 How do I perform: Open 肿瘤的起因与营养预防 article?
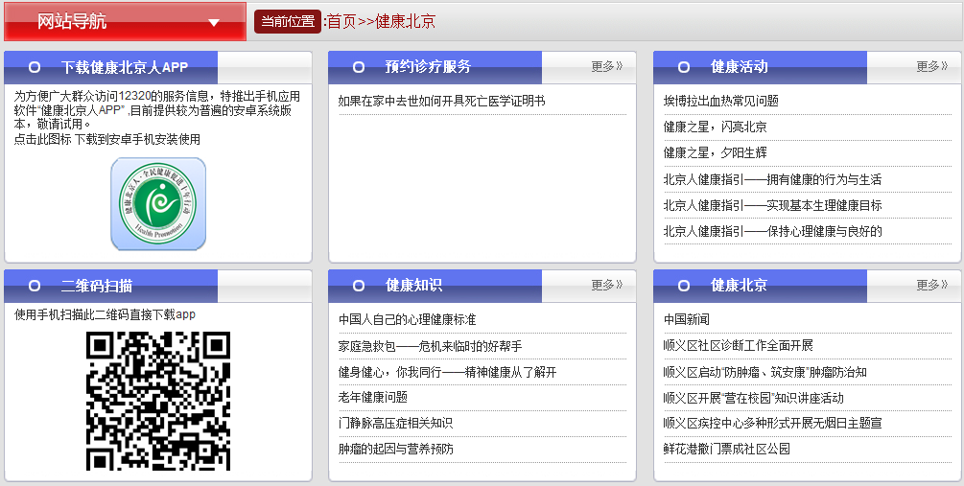(x=395, y=449)
